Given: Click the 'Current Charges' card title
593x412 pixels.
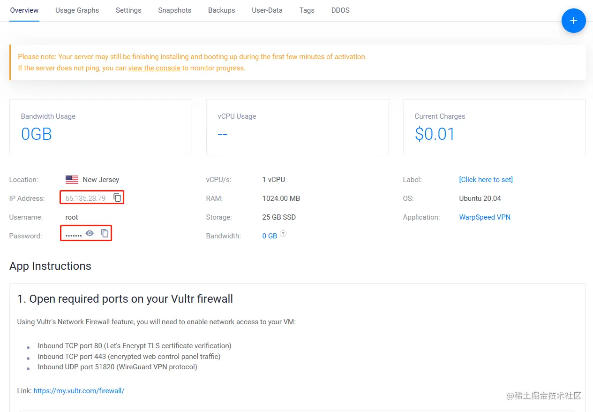Looking at the screenshot, I should click(440, 116).
